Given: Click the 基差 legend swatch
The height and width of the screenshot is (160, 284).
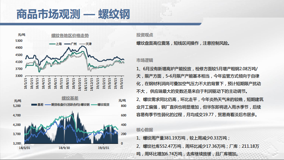Looking at the screenshot, I should 34,104.
